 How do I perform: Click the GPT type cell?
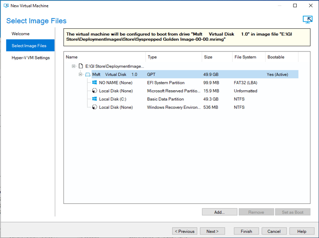tap(151, 75)
